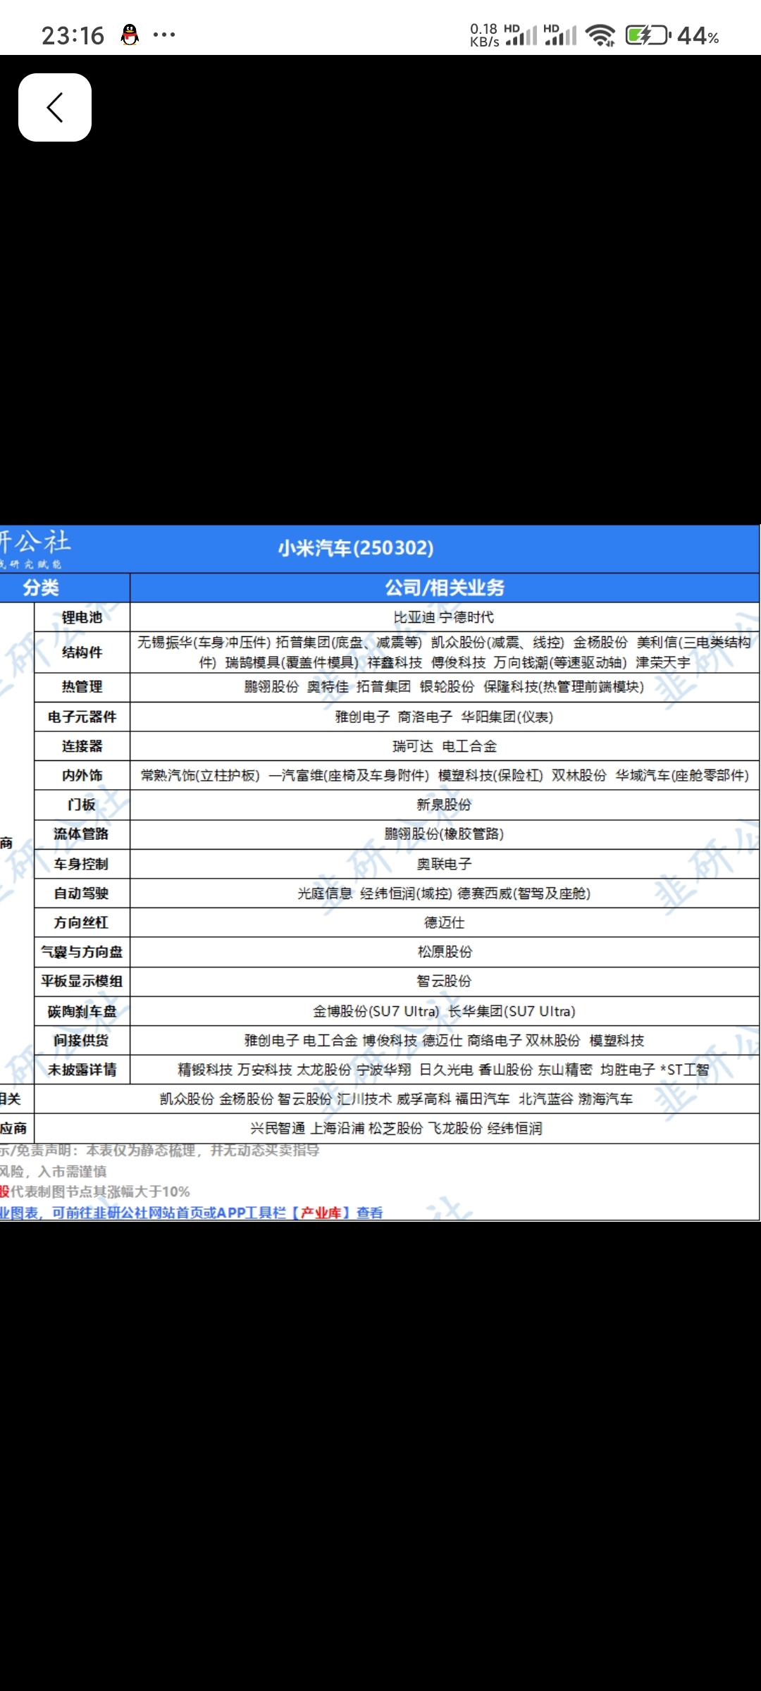Tap the 内外饰 category cell
This screenshot has width=761, height=1691.
82,775
